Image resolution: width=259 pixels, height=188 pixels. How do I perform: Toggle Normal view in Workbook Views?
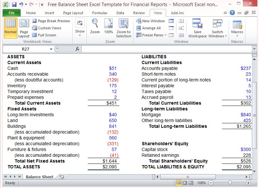point(10,28)
